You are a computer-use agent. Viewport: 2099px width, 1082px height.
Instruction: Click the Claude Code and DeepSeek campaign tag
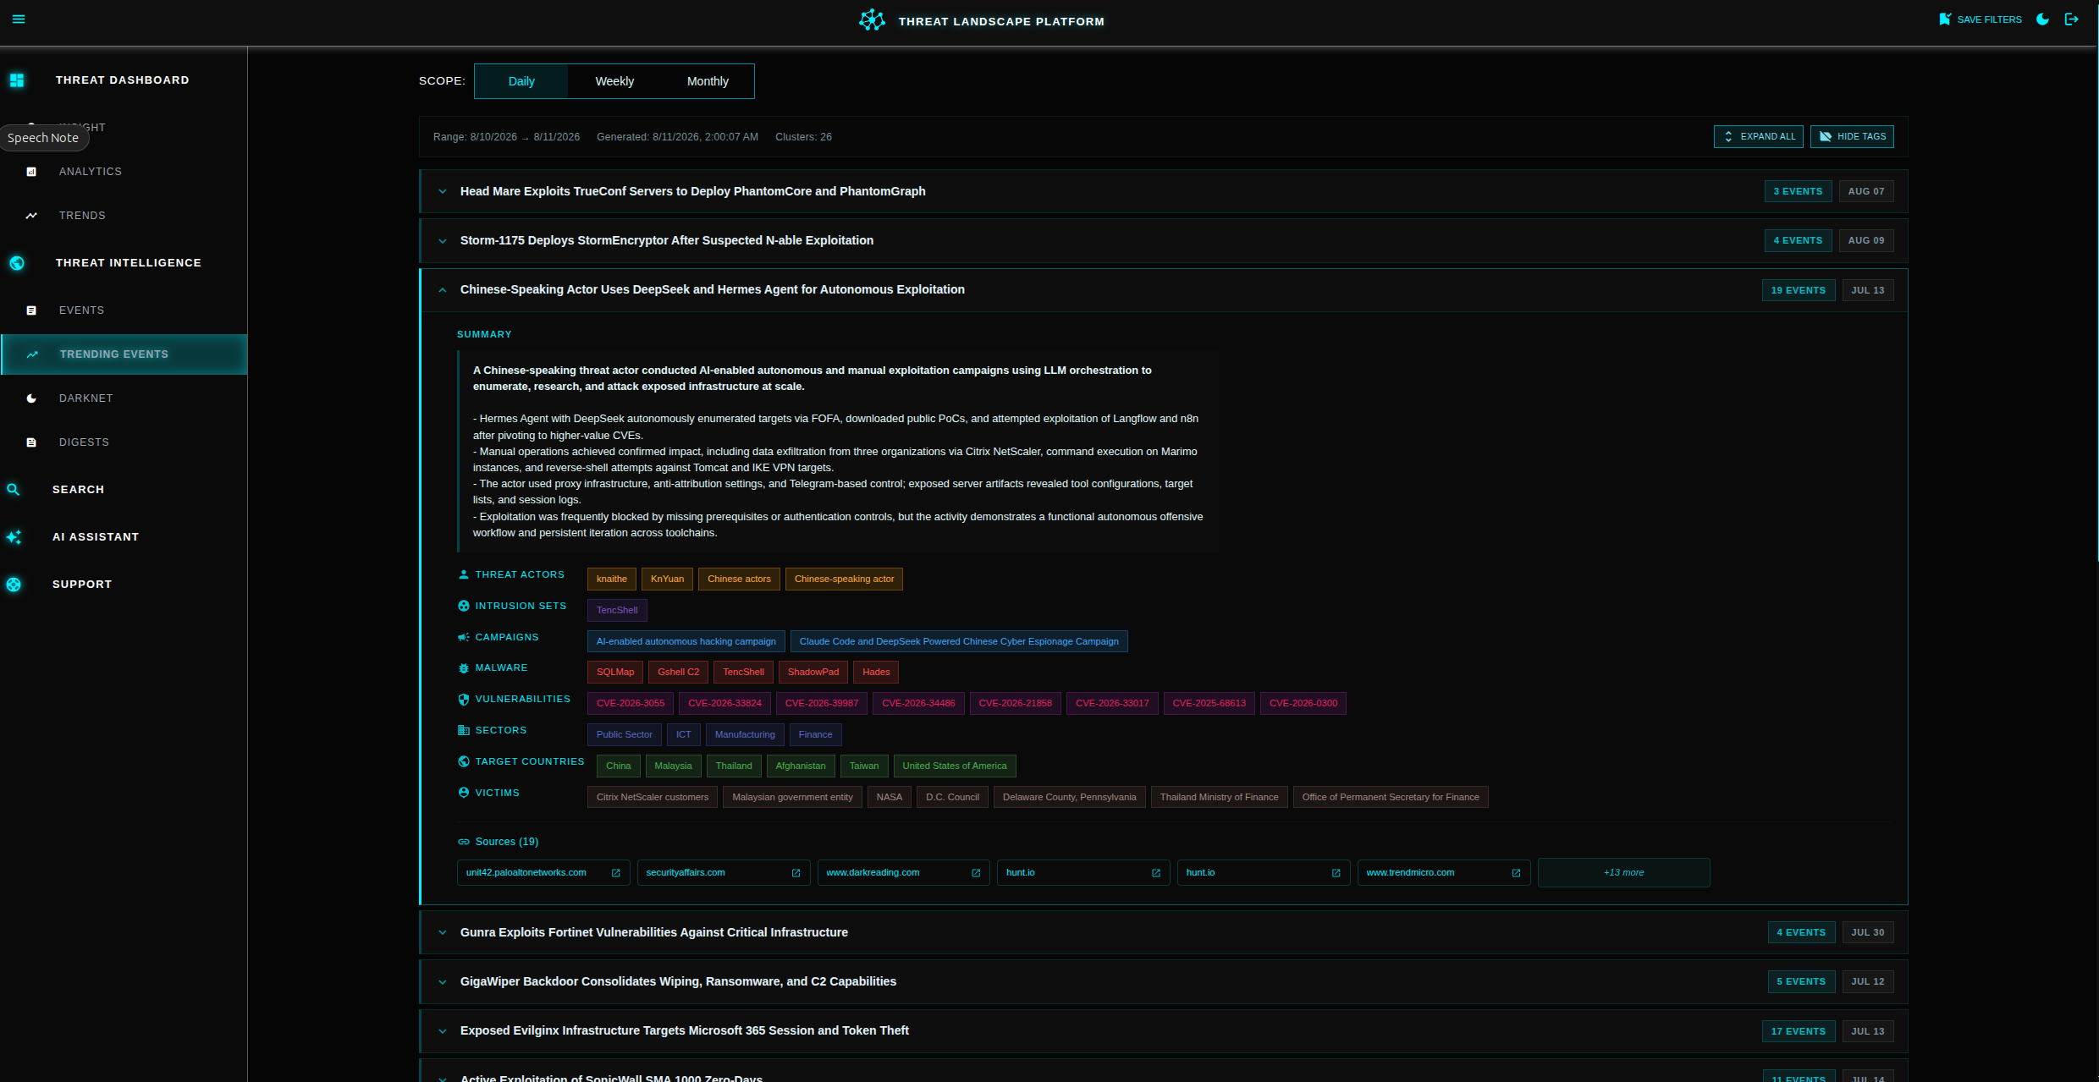coord(959,642)
